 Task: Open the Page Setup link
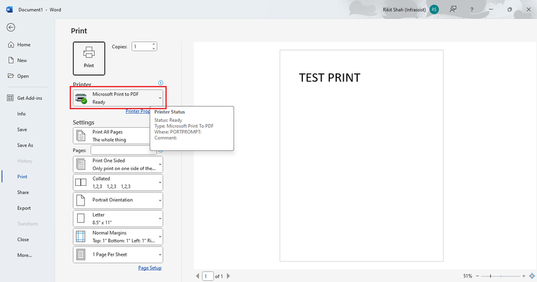[x=149, y=268]
